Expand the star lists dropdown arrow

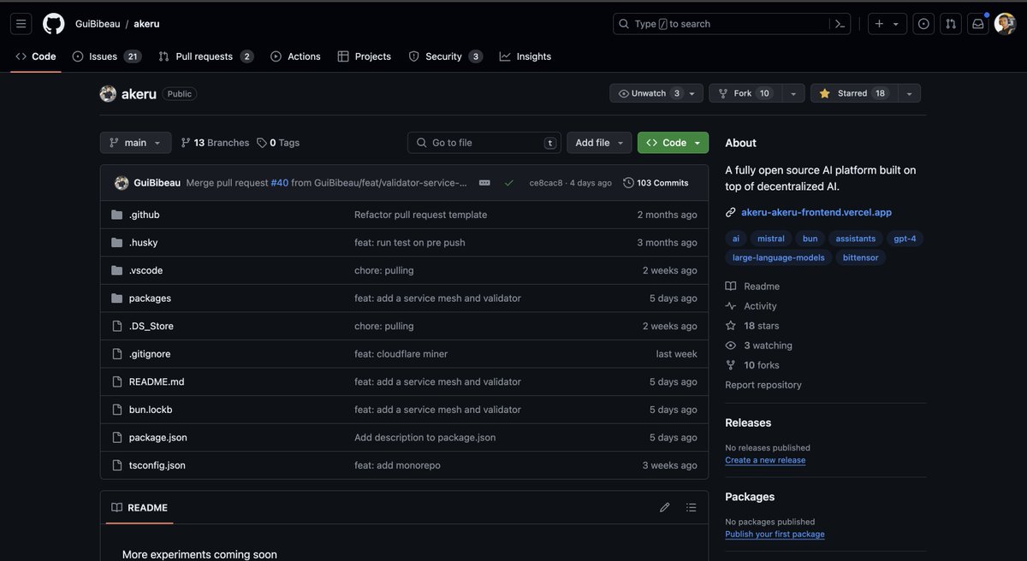point(909,93)
